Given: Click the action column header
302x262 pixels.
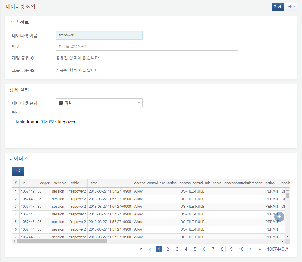Looking at the screenshot, I should click(x=272, y=183).
